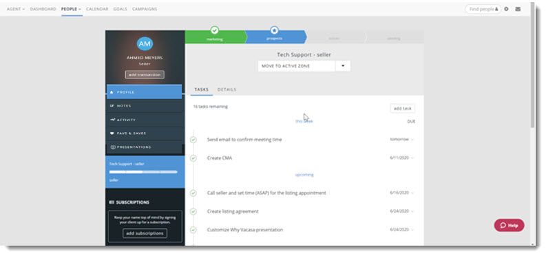Expand due date chevron for 'tomorrow' task
The width and height of the screenshot is (546, 256).
pos(412,140)
